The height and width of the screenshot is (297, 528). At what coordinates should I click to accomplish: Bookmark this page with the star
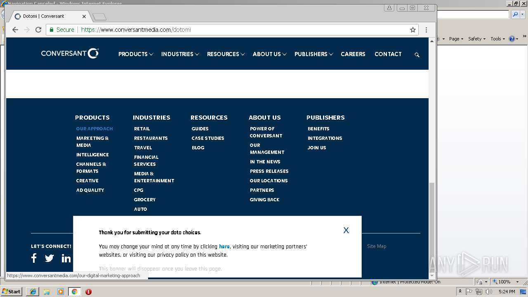412,30
